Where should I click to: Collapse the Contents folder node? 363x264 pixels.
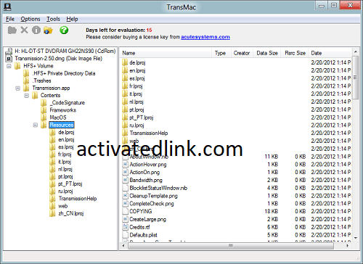27,96
